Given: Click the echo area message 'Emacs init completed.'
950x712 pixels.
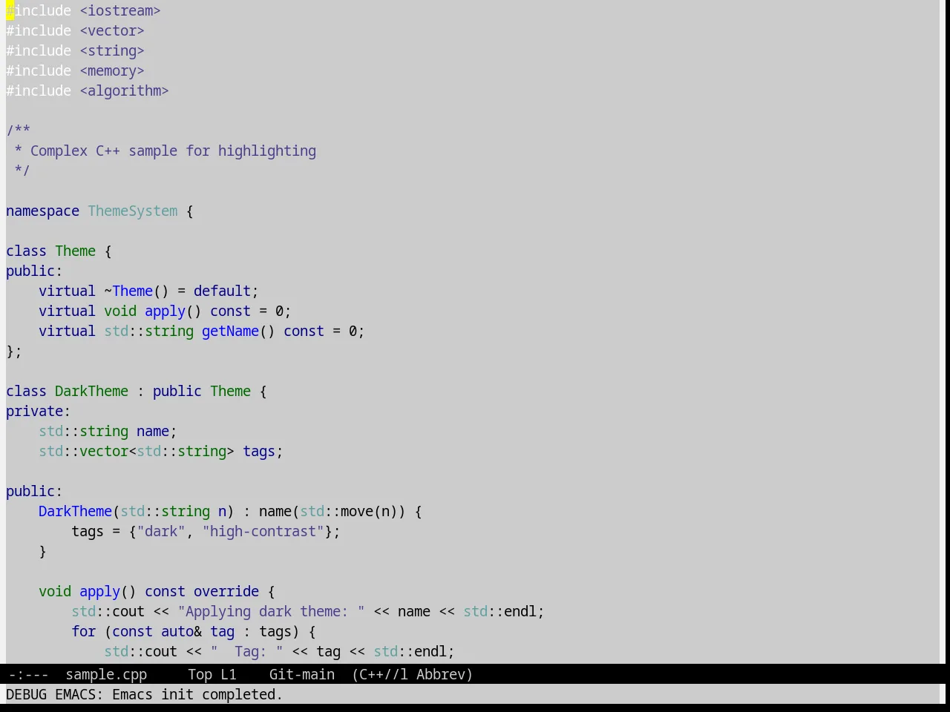Looking at the screenshot, I should click(x=197, y=694).
